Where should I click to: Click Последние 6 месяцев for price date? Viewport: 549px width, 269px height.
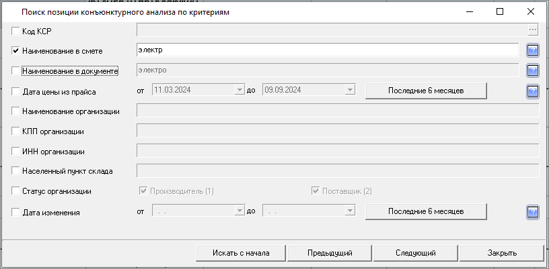click(426, 91)
